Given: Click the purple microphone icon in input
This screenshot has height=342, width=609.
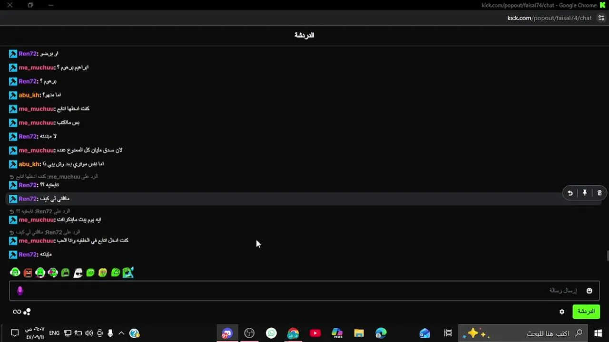Looking at the screenshot, I should (20, 291).
